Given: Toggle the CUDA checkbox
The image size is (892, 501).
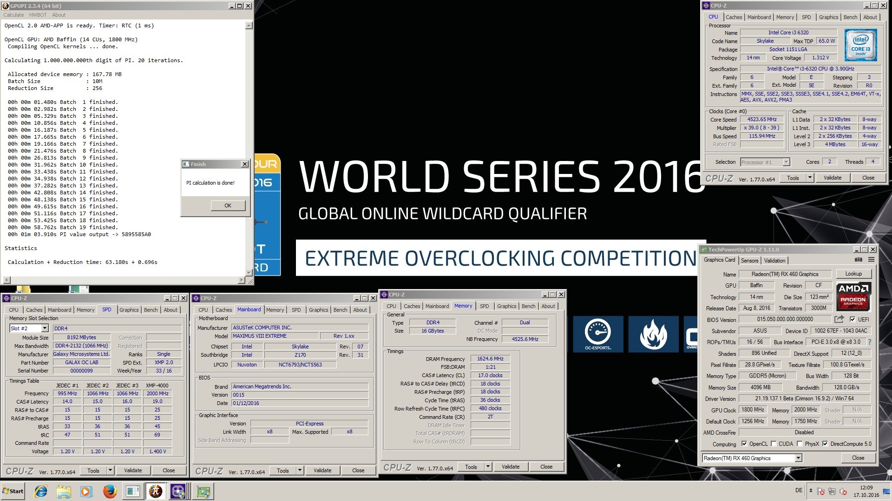Looking at the screenshot, I should (x=774, y=444).
